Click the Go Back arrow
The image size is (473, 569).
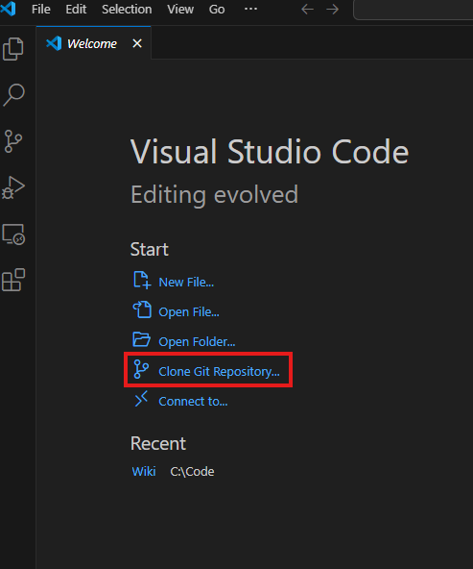tap(307, 9)
